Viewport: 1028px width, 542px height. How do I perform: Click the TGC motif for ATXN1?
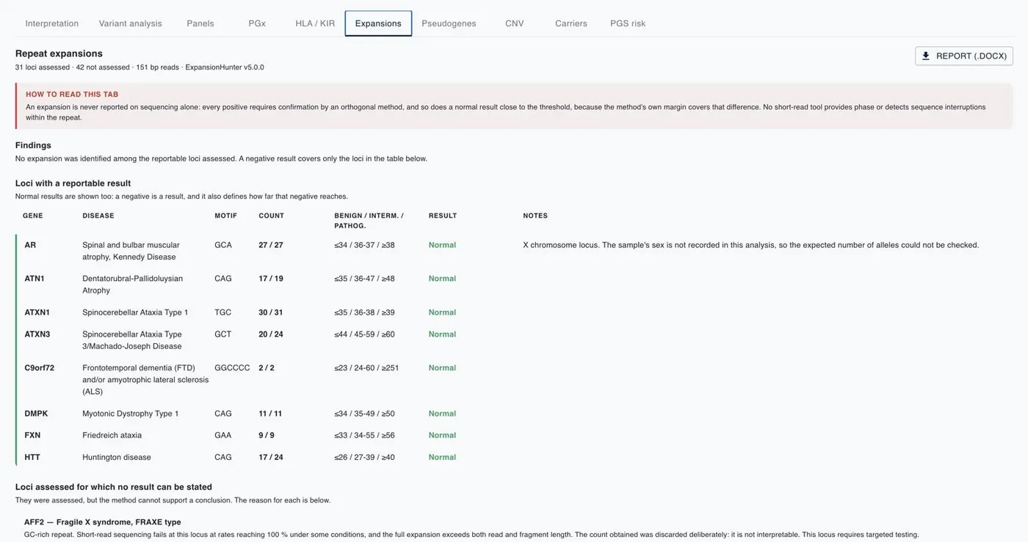[x=223, y=312]
